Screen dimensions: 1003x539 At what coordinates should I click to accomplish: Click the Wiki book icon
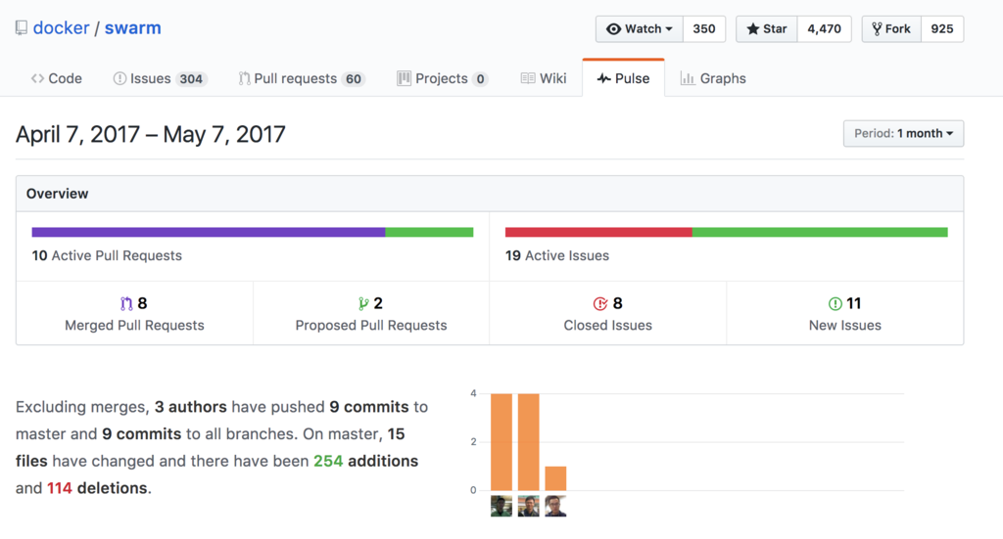[528, 78]
